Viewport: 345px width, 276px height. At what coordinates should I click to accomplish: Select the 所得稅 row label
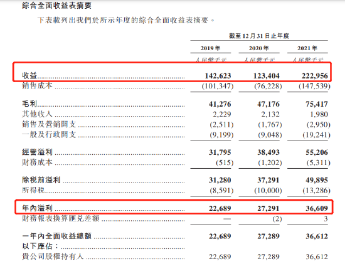pos(33,190)
